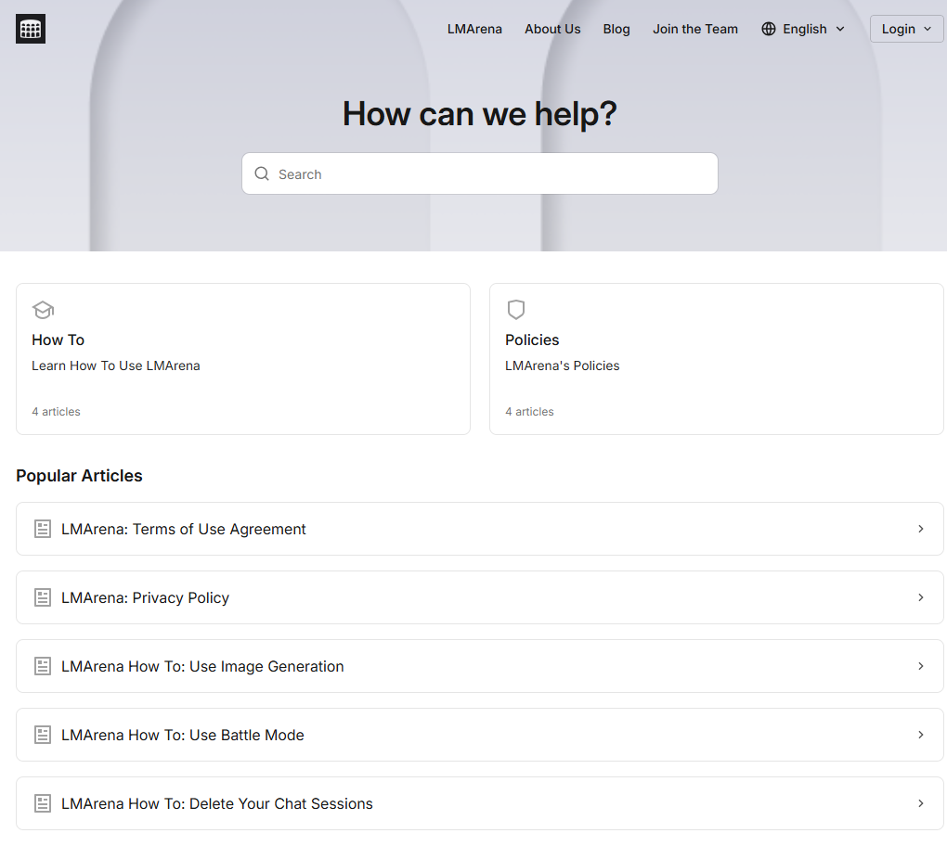The image size is (947, 846).
Task: Select Join the Team in the header
Action: tap(695, 29)
